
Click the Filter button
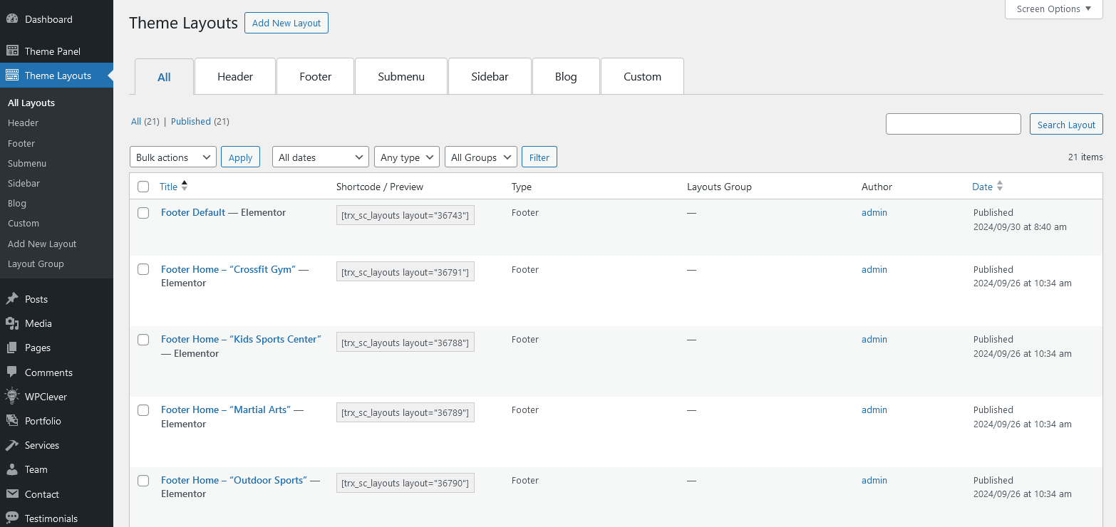pyautogui.click(x=539, y=157)
